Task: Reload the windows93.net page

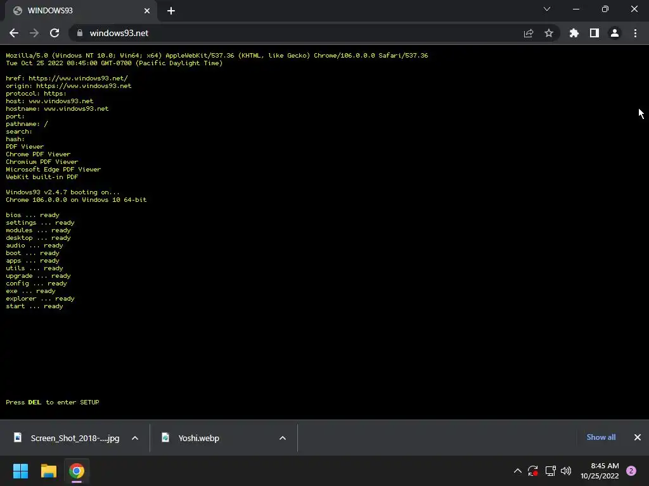Action: pos(55,33)
